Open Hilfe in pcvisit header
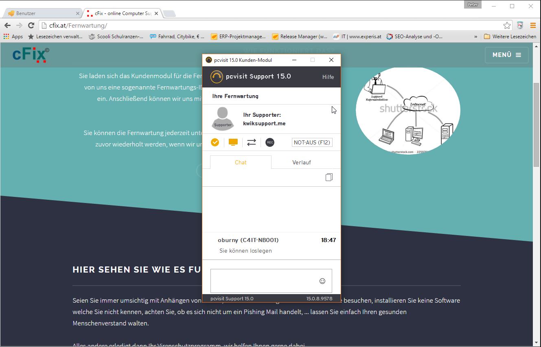 328,77
